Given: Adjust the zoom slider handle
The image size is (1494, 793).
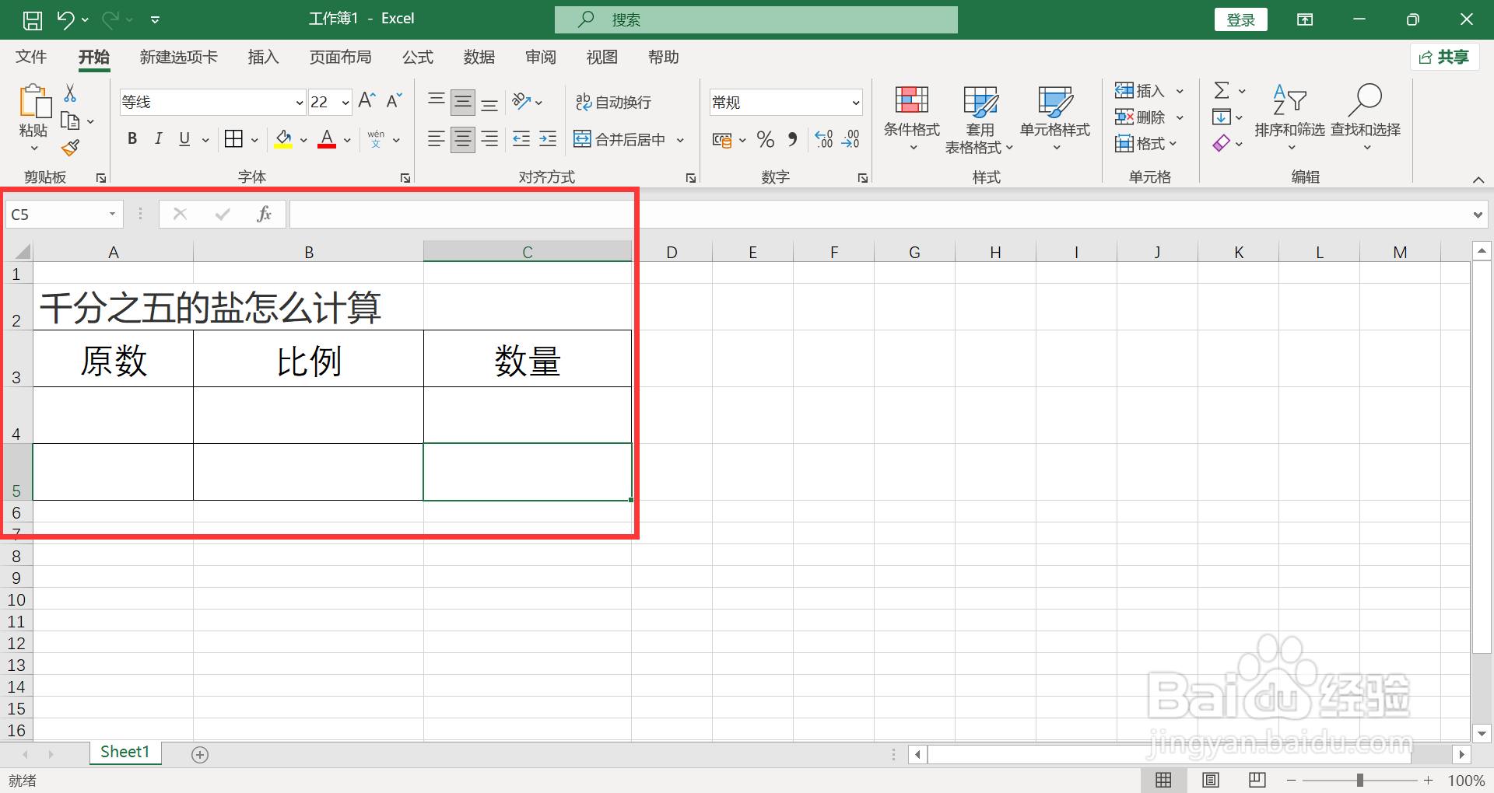Looking at the screenshot, I should tap(1360, 781).
